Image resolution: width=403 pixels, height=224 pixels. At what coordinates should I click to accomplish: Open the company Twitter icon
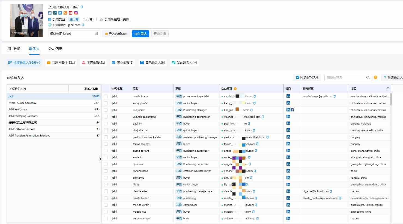(x=60, y=13)
